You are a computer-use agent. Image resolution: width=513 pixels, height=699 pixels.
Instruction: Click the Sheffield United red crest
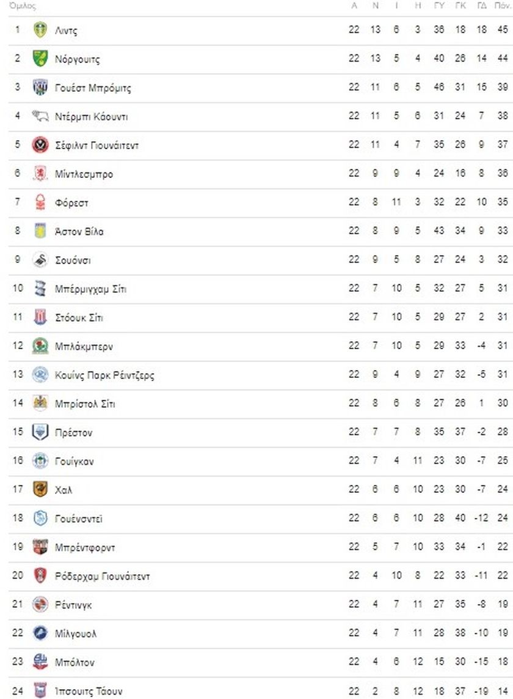click(x=40, y=145)
